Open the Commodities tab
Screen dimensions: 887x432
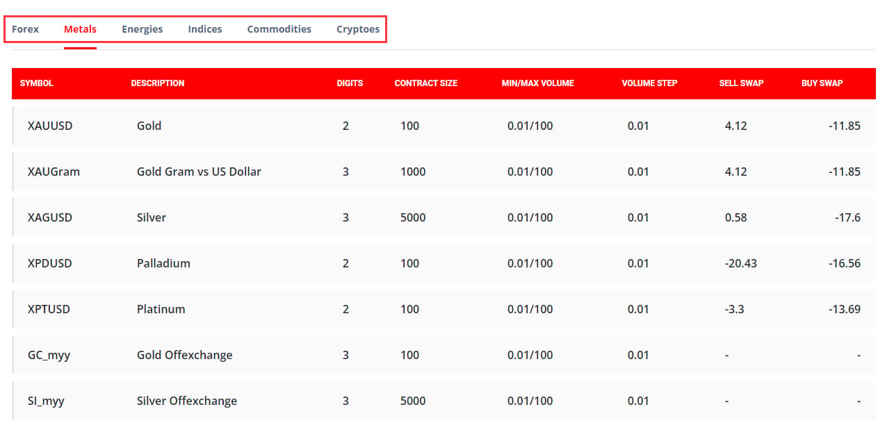(279, 29)
